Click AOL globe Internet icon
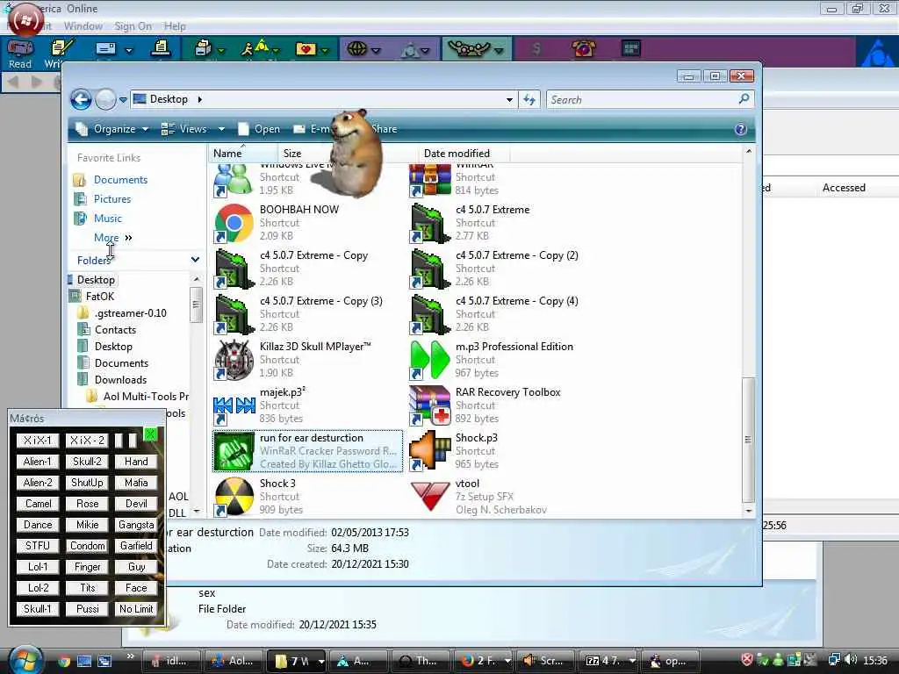Image resolution: width=899 pixels, height=674 pixels. tap(356, 49)
